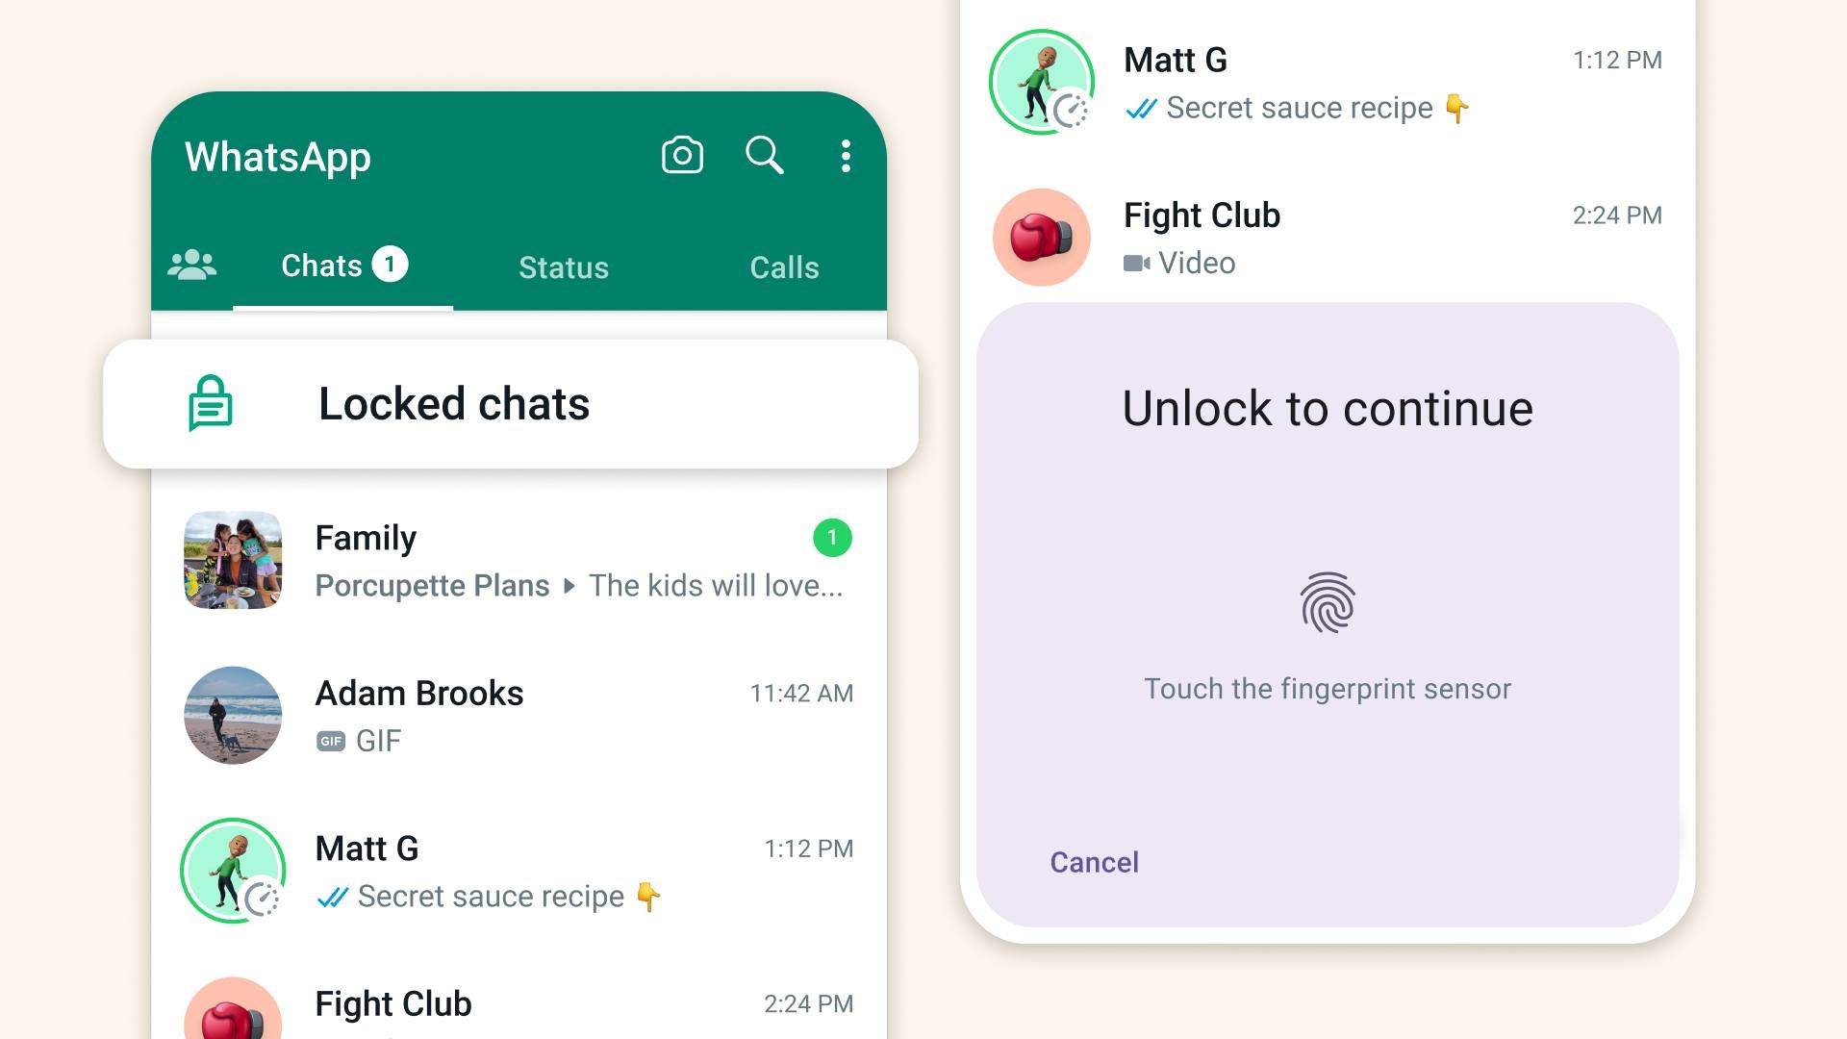
Task: Click Cancel to dismiss unlock prompt
Action: coord(1094,861)
